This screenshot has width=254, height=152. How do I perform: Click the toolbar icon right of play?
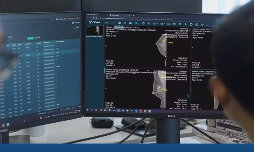(174, 24)
